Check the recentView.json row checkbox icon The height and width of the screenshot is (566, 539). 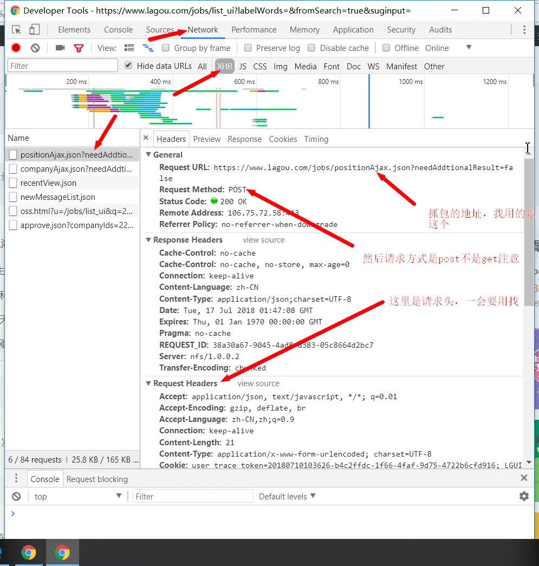pyautogui.click(x=13, y=183)
